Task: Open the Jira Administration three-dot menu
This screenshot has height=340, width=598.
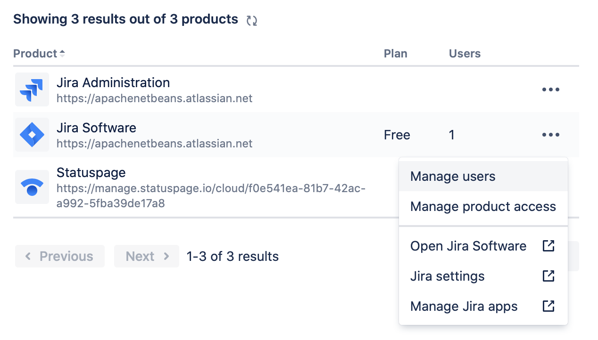Action: 550,89
